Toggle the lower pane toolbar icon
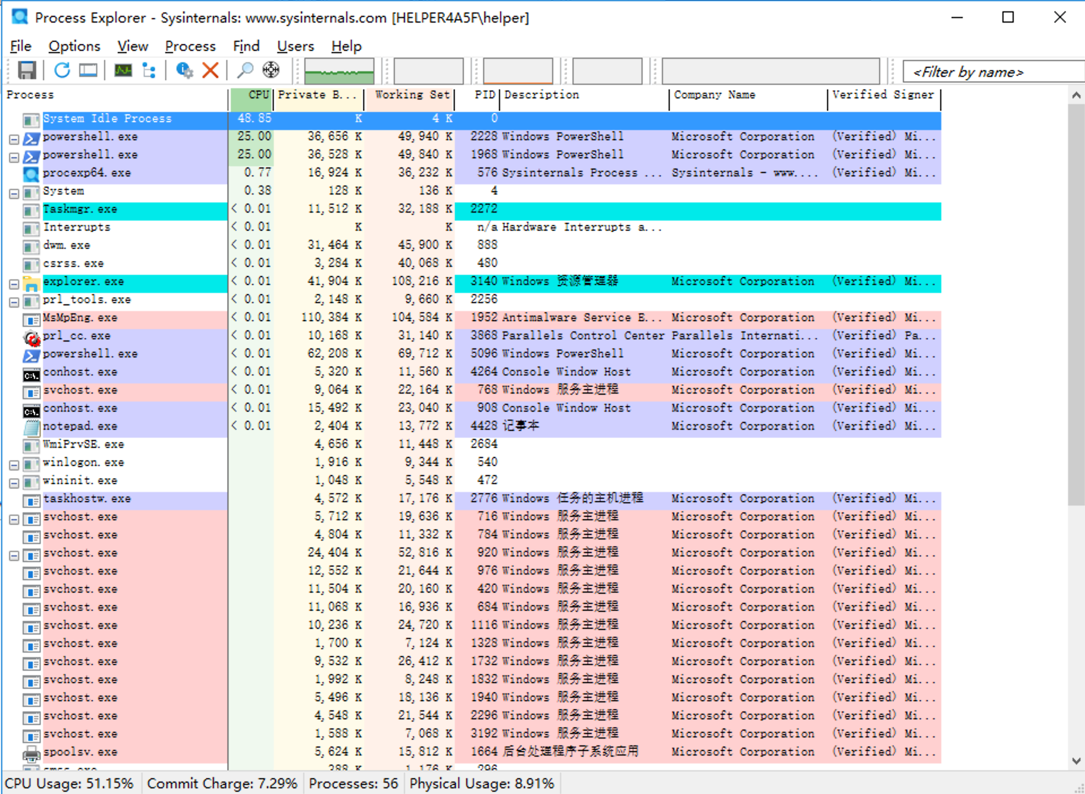This screenshot has height=794, width=1085. click(88, 71)
